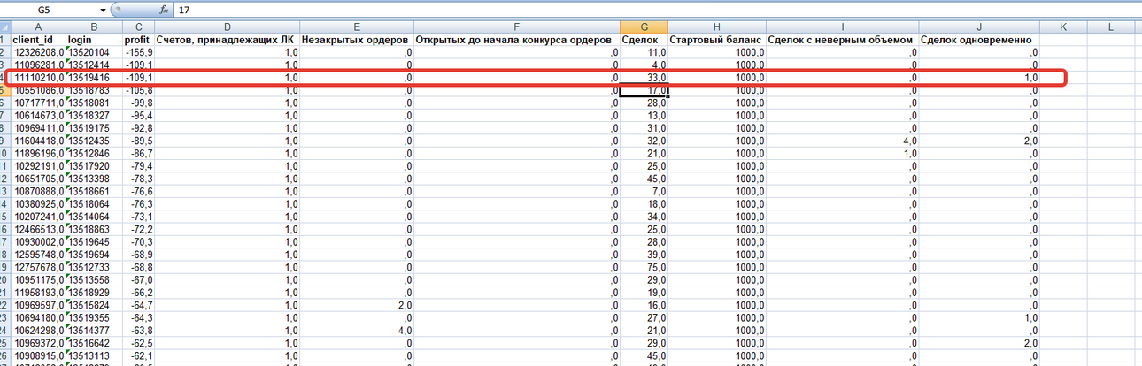Select login cell 13512414
The width and height of the screenshot is (1142, 366).
[x=94, y=65]
